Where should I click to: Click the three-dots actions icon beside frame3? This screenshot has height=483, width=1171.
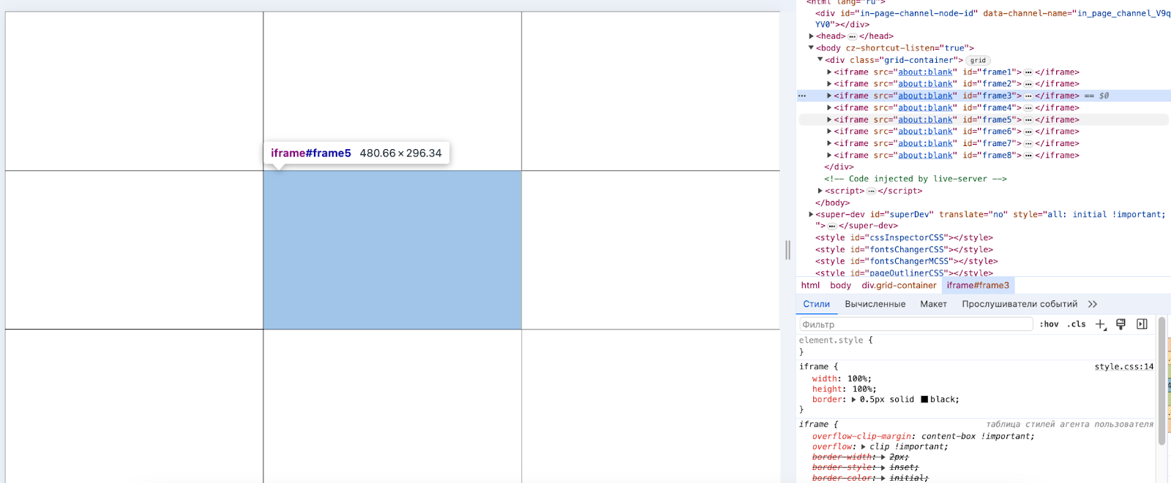pyautogui.click(x=802, y=96)
